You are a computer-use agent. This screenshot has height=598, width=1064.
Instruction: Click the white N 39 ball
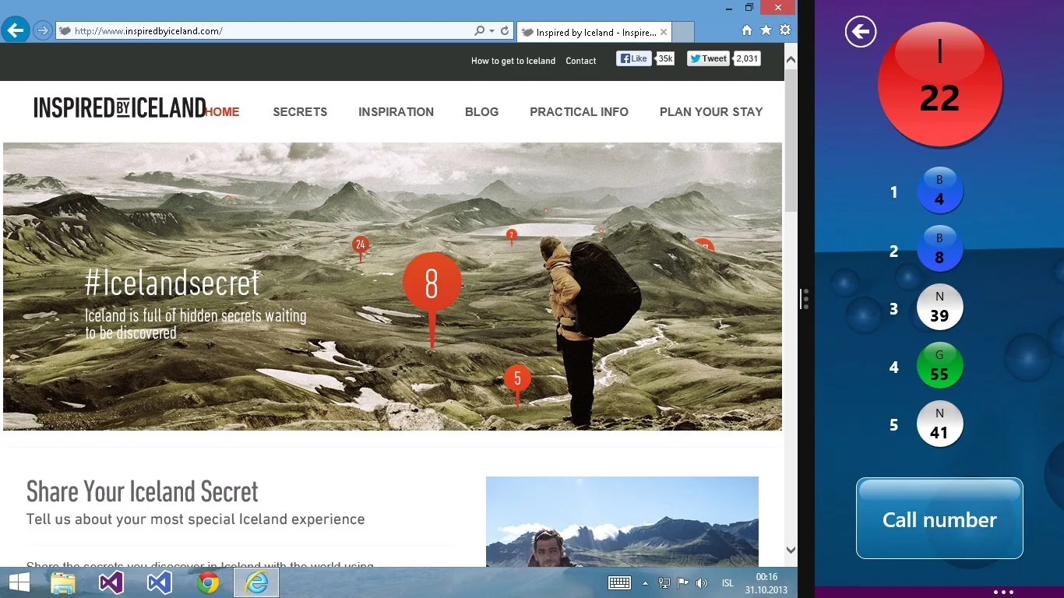[939, 307]
